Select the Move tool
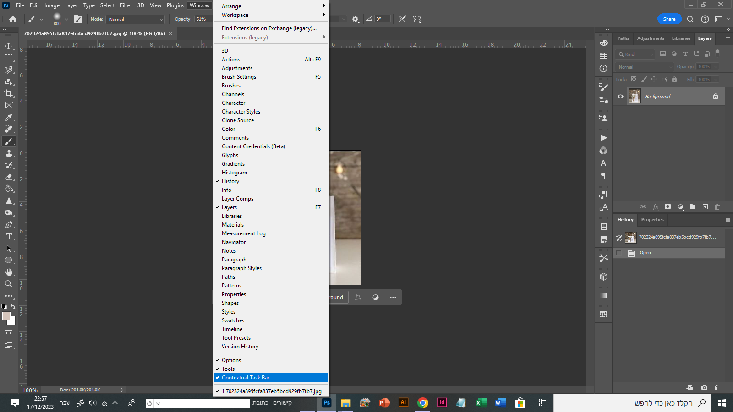The height and width of the screenshot is (412, 733). (9, 46)
